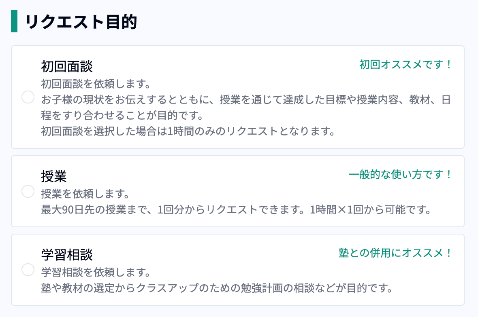Click the 学習相談 option title
478x317 pixels.
pos(67,255)
